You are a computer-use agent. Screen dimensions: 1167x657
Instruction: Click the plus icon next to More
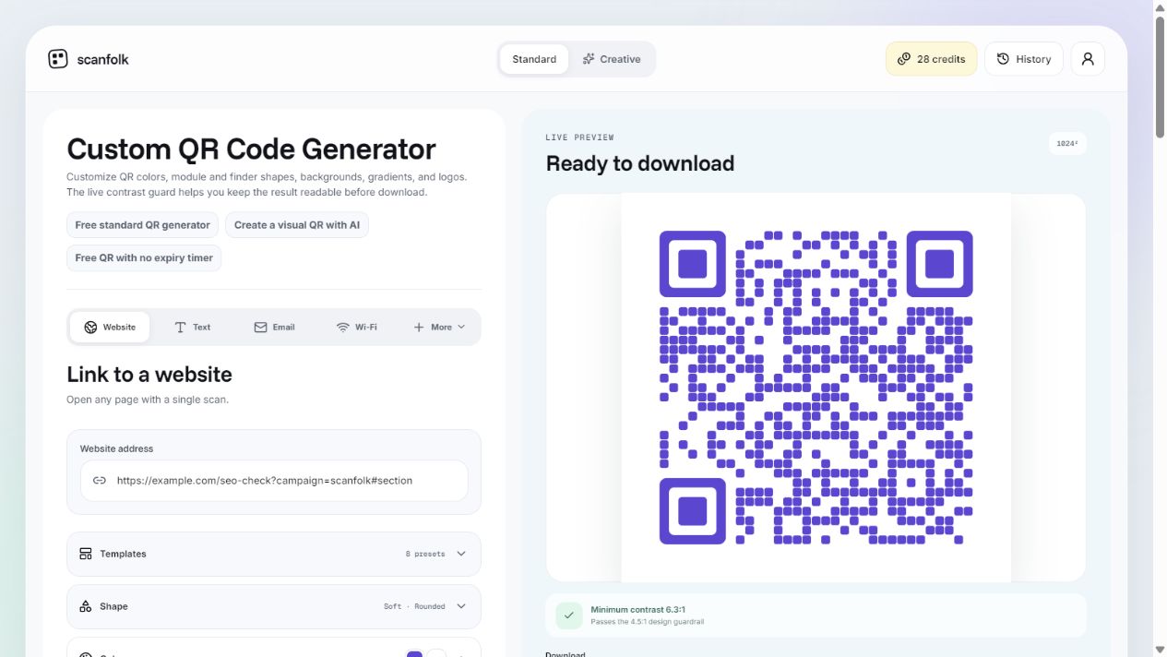click(x=419, y=327)
